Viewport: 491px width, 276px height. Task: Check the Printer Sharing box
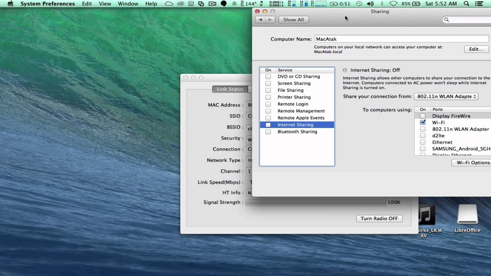[x=268, y=97]
